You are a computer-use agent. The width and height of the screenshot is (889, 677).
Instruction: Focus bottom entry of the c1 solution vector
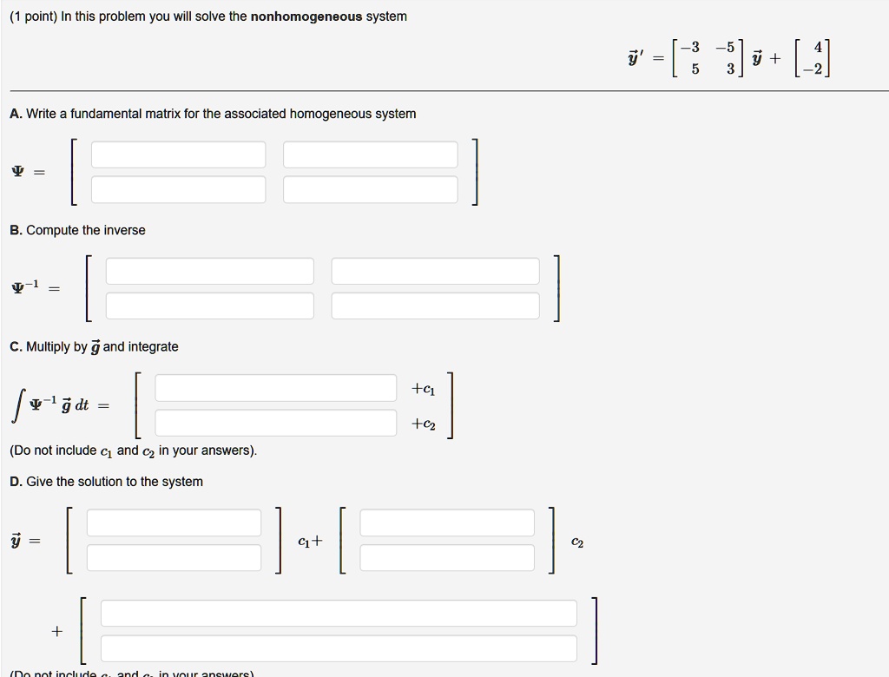(x=174, y=558)
